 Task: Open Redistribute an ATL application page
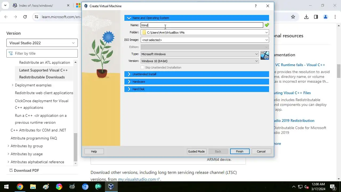pyautogui.click(x=44, y=62)
